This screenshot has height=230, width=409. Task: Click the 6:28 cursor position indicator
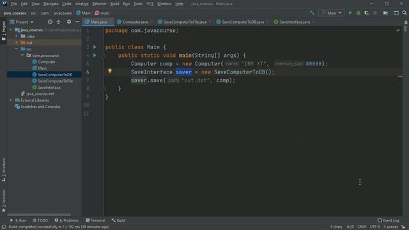[350, 227]
